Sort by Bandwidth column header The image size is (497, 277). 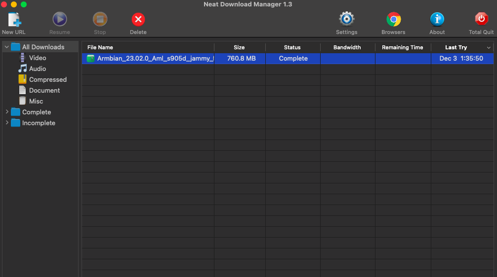(347, 47)
